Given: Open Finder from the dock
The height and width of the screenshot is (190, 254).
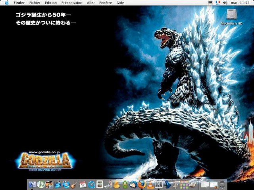Looking at the screenshot, I should (32, 184).
